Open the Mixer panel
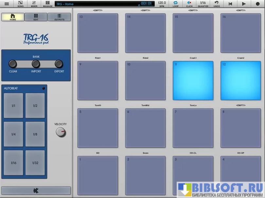Image resolution: width=265 pixels, height=198 pixels. tap(34, 4)
